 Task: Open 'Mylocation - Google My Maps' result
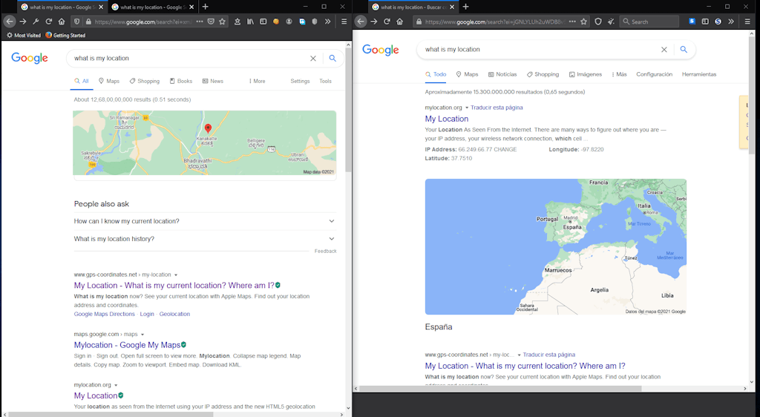(127, 345)
